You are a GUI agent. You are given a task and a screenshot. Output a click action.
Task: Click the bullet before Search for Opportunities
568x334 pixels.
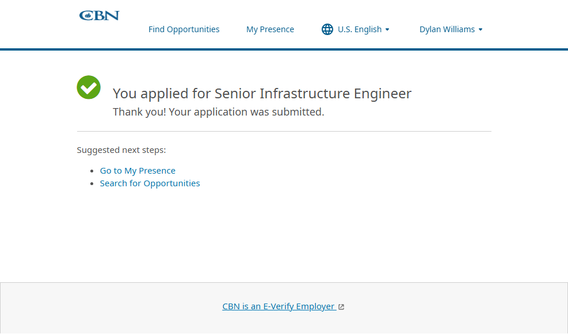(93, 184)
